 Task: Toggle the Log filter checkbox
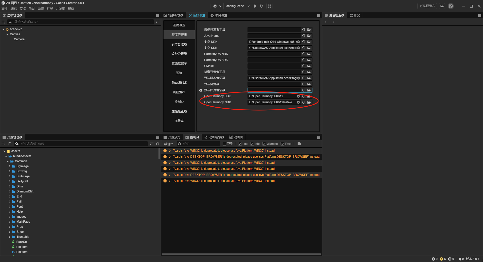point(240,144)
